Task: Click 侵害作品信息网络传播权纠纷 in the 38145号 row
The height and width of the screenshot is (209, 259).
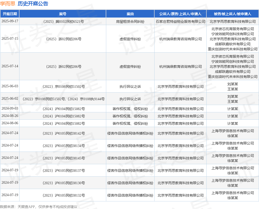Action: coord(130,158)
